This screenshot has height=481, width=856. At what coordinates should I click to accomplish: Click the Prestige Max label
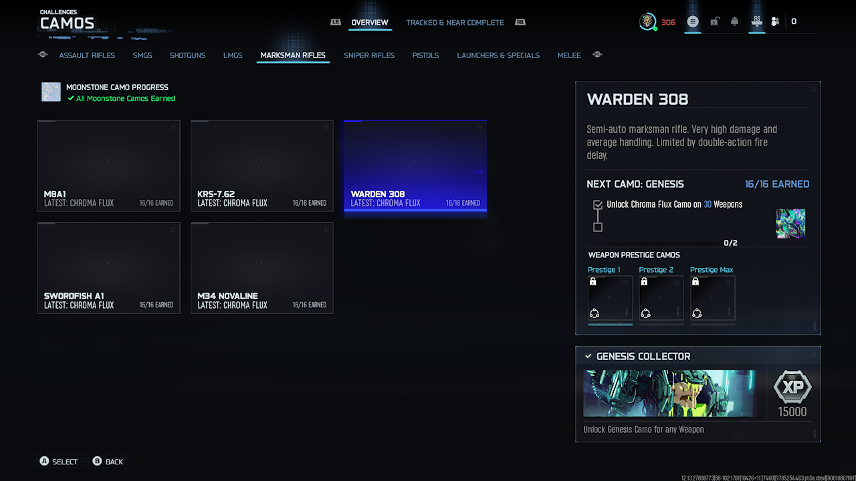(x=712, y=270)
